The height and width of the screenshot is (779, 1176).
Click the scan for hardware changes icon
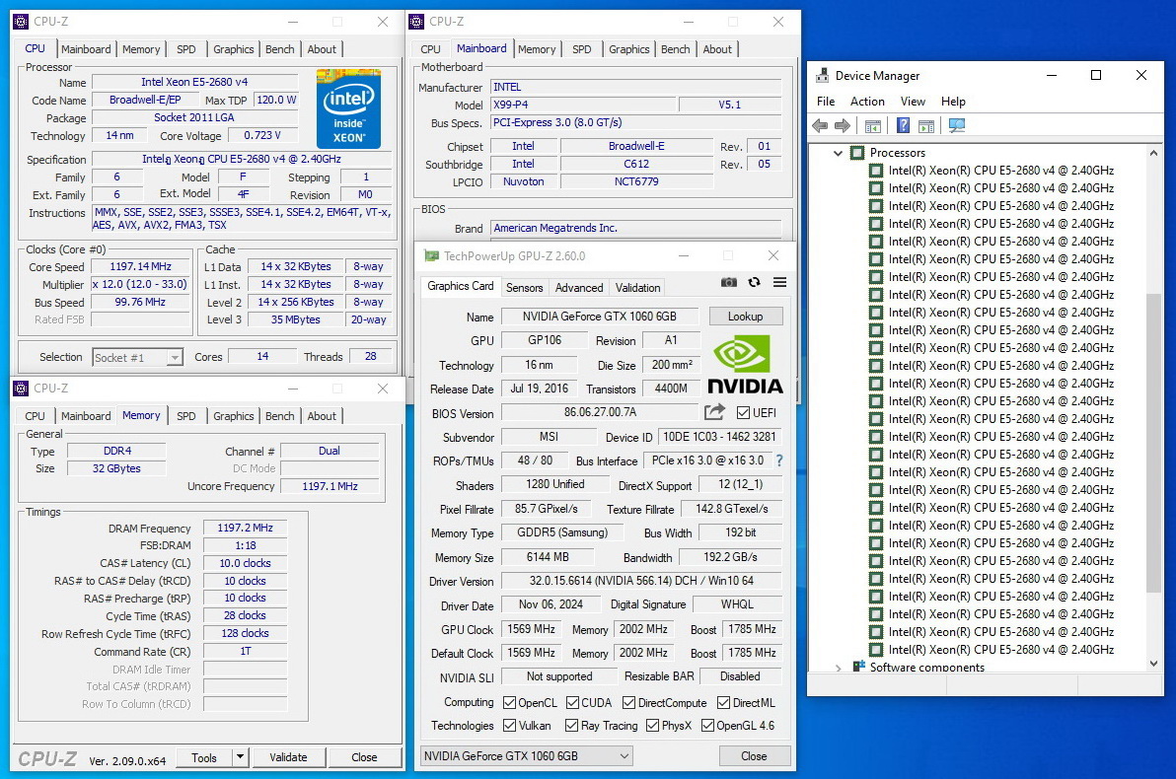tap(956, 125)
